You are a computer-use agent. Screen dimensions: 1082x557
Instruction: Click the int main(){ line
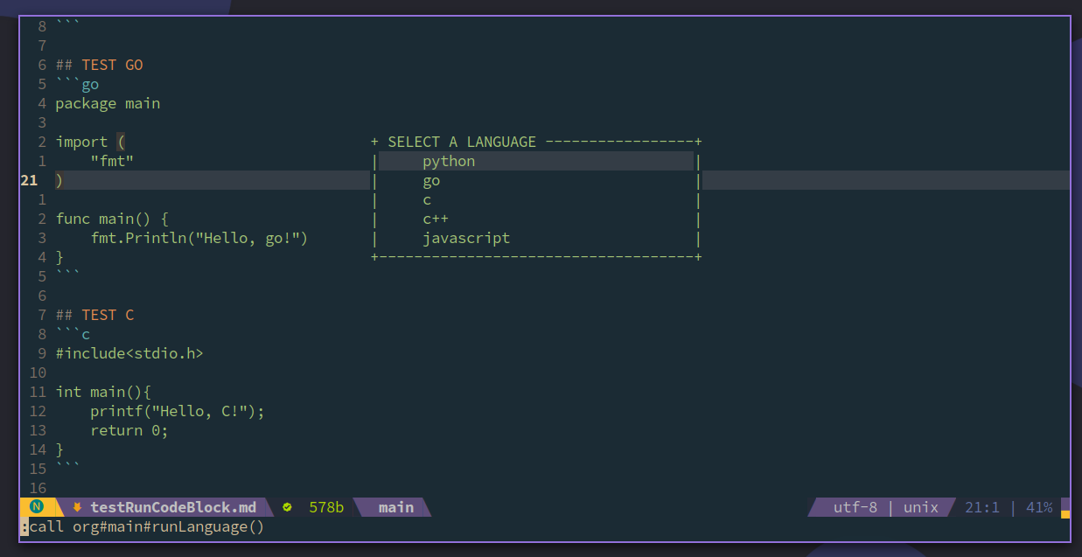click(103, 392)
